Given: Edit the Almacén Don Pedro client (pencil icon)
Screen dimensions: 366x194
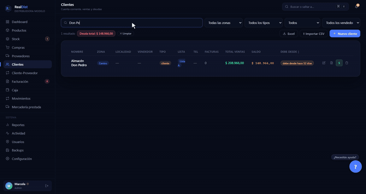Looking at the screenshot, I should click(x=324, y=63).
